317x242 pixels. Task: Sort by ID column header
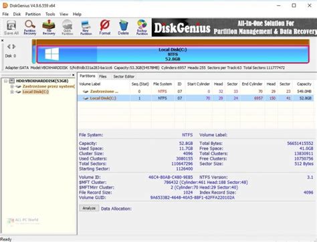pyautogui.click(x=179, y=84)
